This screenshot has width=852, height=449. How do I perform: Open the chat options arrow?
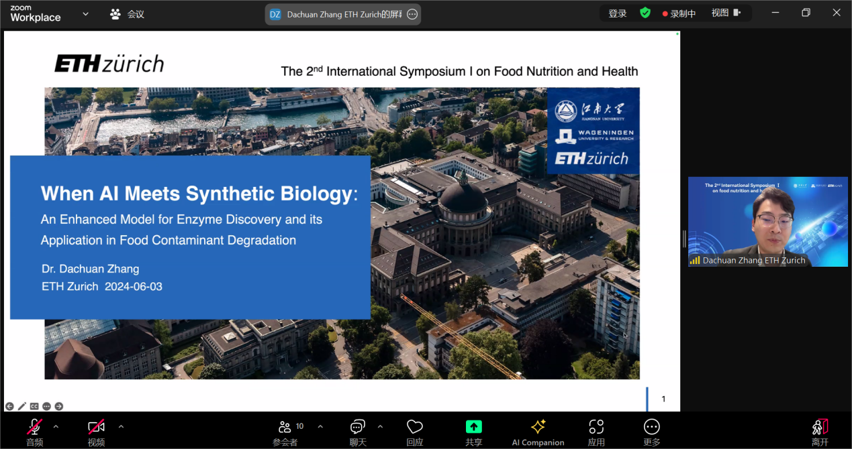pos(380,426)
